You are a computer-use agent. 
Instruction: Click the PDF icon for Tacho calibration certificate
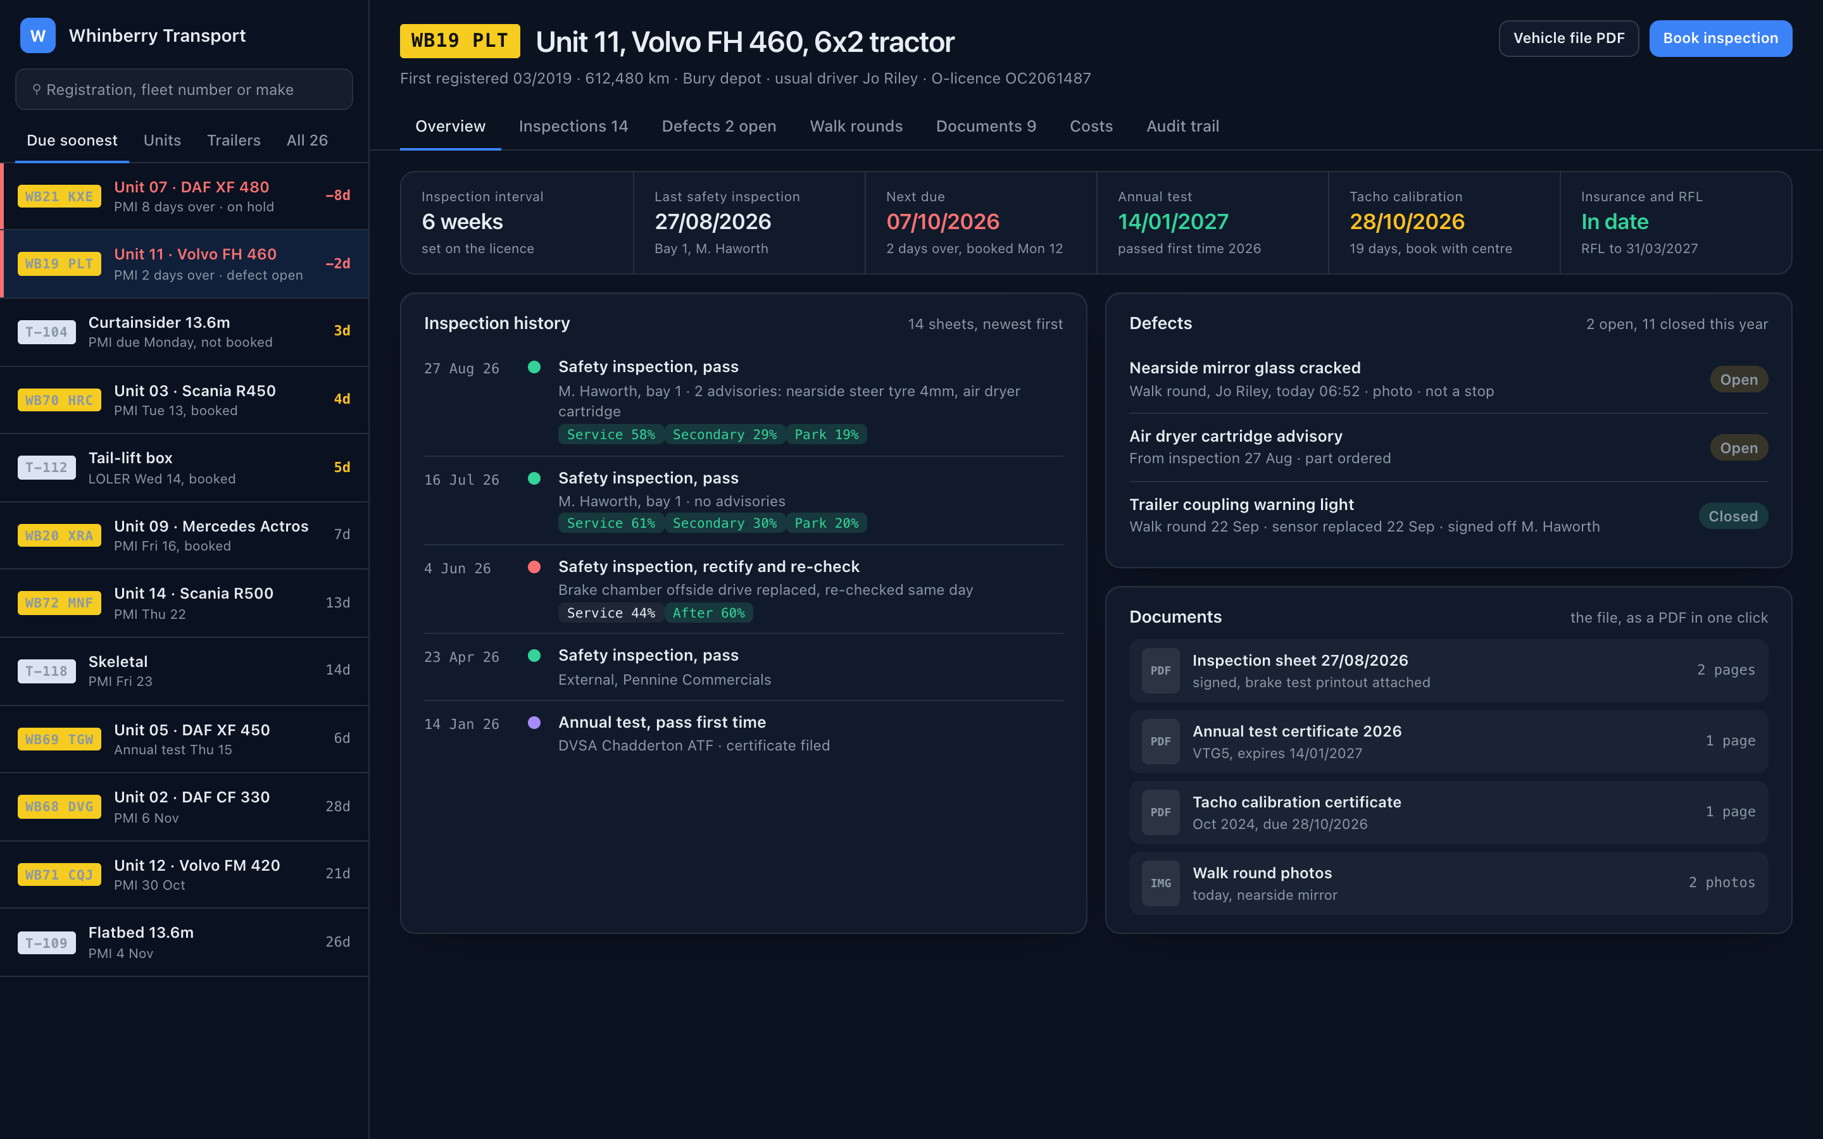(x=1160, y=812)
